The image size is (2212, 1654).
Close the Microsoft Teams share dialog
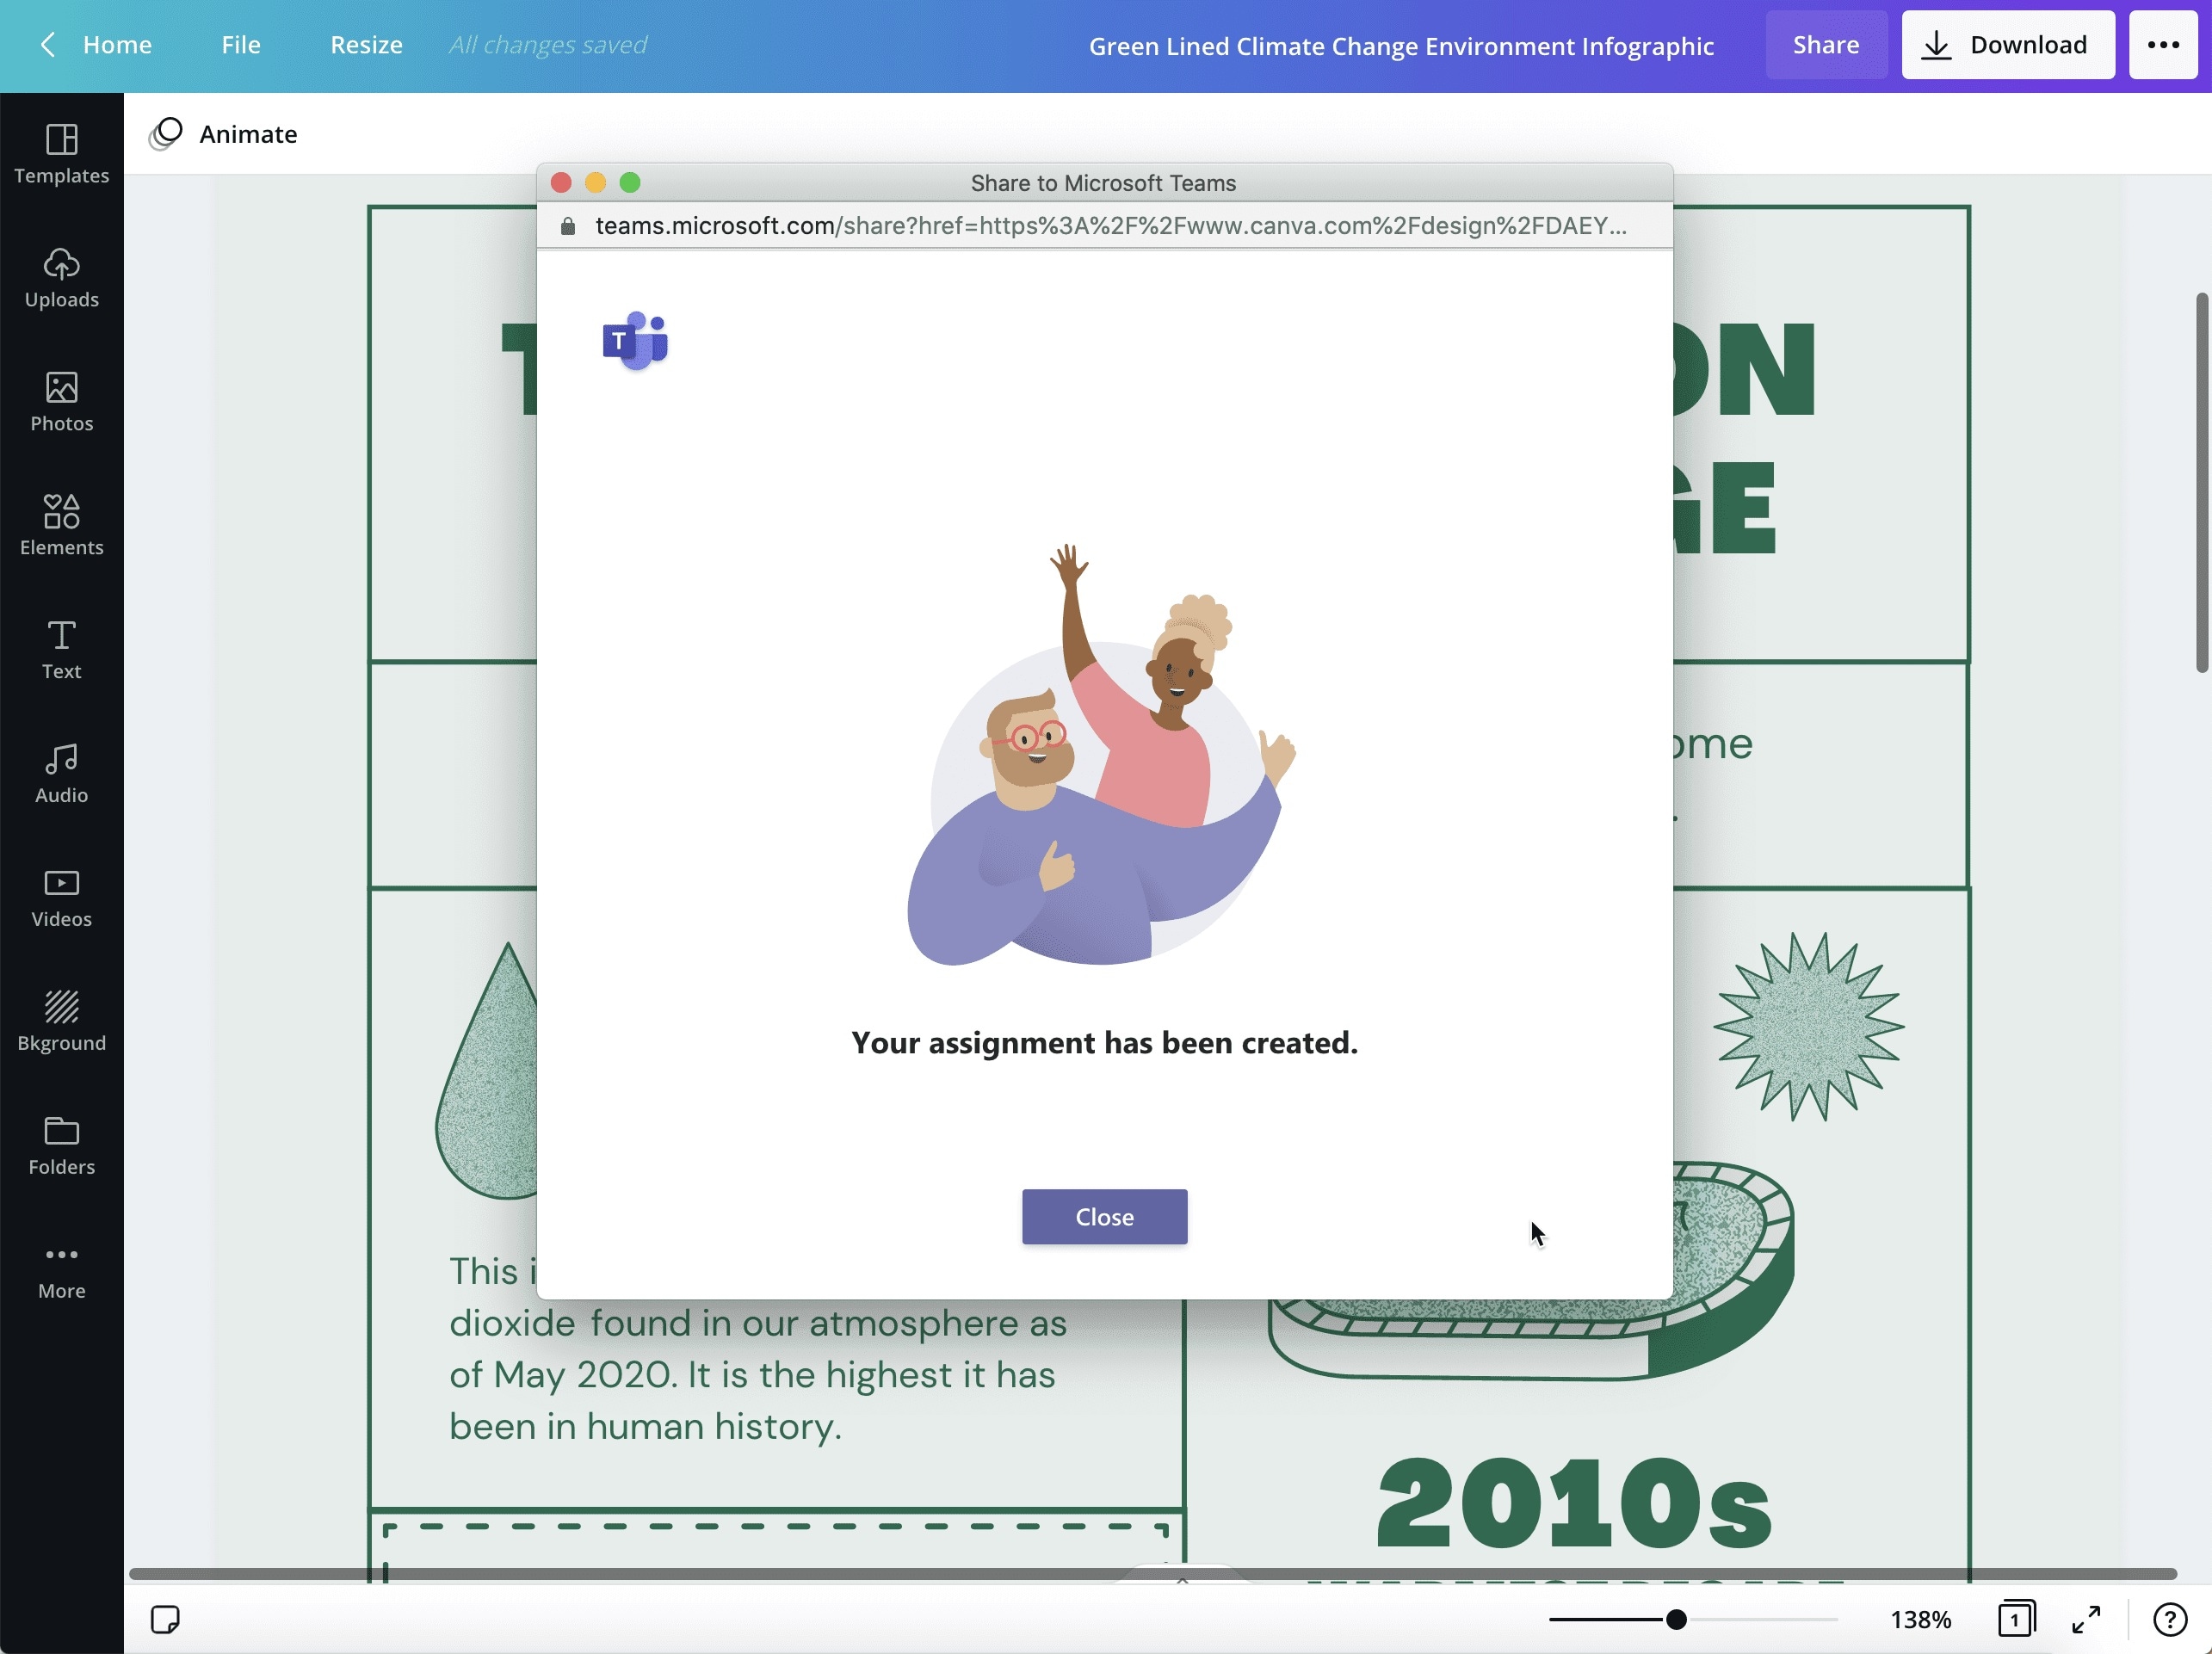(1103, 1216)
